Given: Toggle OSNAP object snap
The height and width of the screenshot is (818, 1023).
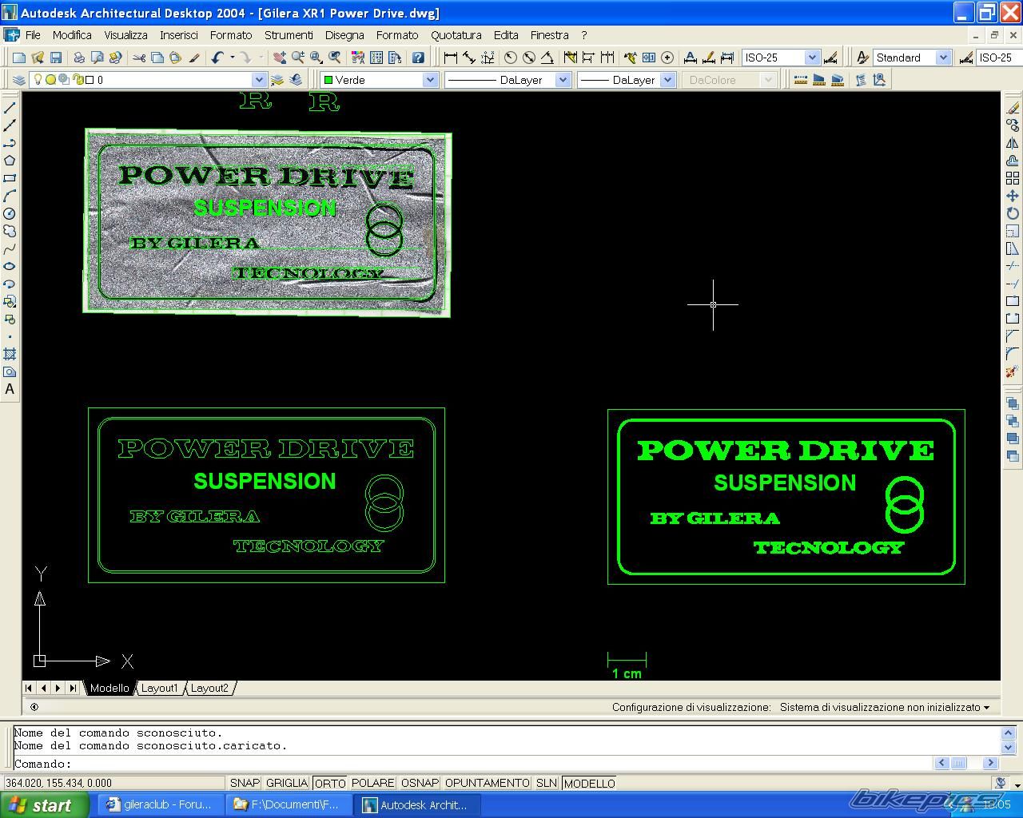Looking at the screenshot, I should [x=420, y=784].
